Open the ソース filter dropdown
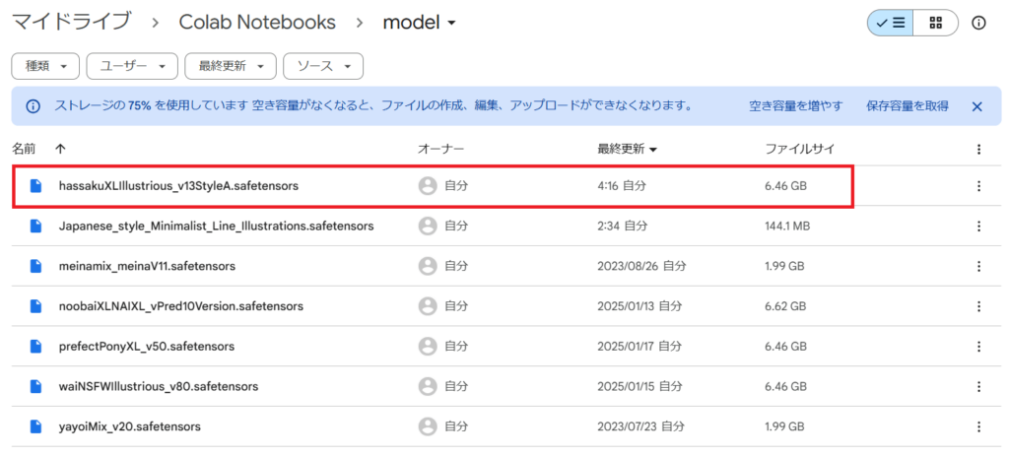Viewport: 1009px width, 456px height. [x=323, y=66]
